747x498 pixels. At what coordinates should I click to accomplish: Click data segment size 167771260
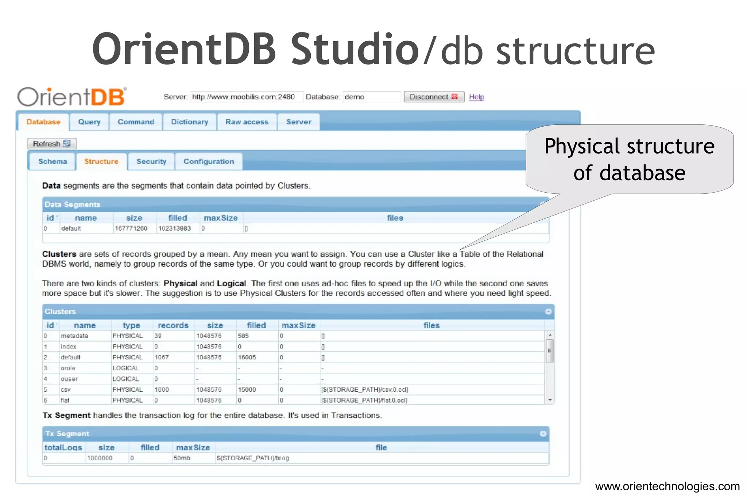(x=131, y=228)
